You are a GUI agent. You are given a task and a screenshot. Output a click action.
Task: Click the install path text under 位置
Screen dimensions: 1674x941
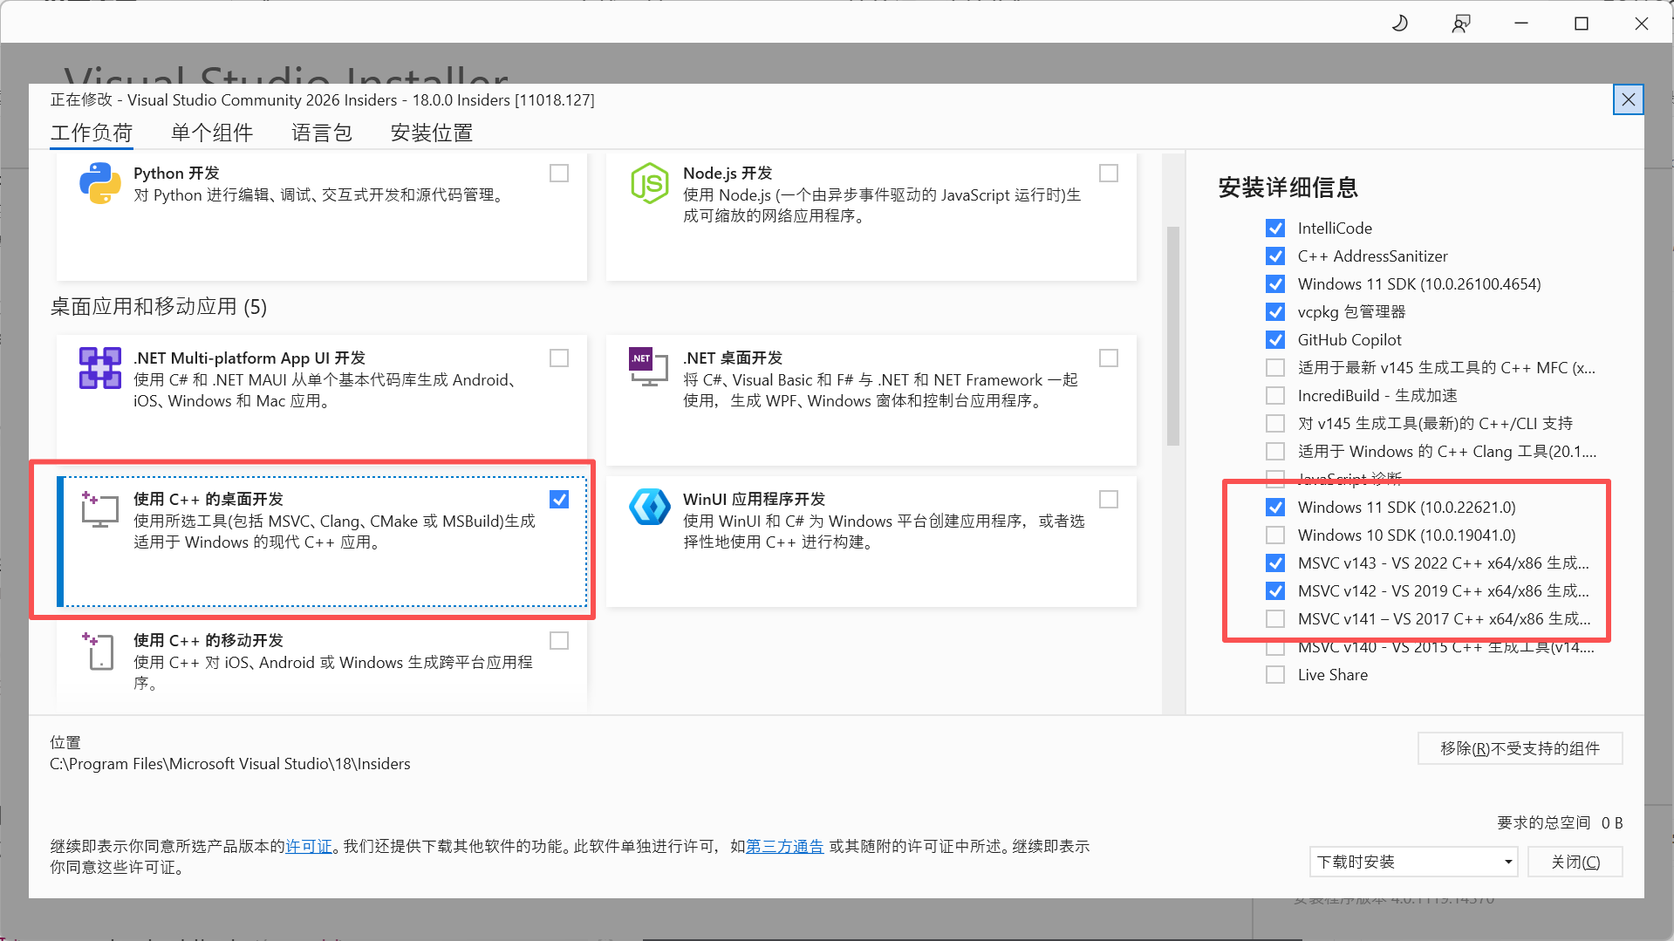230,764
